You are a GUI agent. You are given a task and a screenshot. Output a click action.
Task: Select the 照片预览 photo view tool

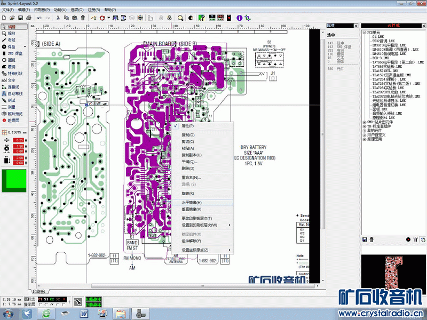coord(14,114)
